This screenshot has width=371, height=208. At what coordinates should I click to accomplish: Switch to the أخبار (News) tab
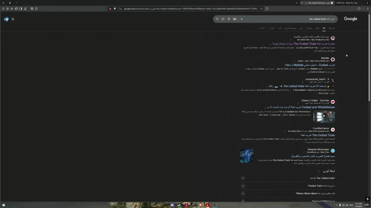(280, 28)
